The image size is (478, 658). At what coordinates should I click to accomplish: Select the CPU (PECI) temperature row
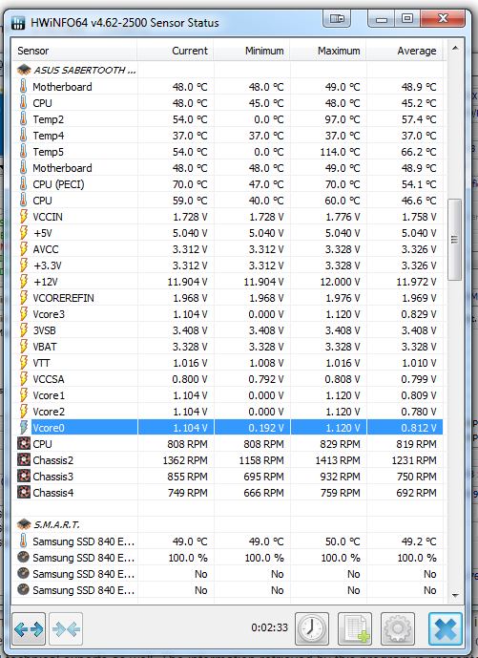(228, 184)
